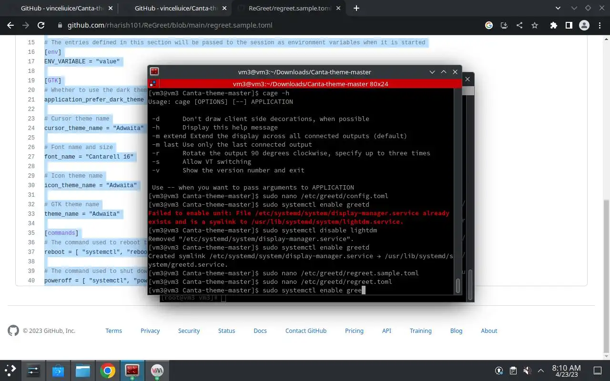The image size is (610, 381).
Task: Open the Privacy footer link
Action: pos(150,331)
